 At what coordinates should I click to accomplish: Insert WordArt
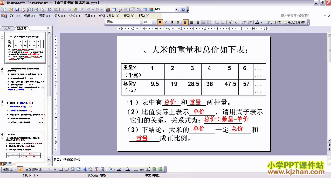pyautogui.click(x=84, y=169)
